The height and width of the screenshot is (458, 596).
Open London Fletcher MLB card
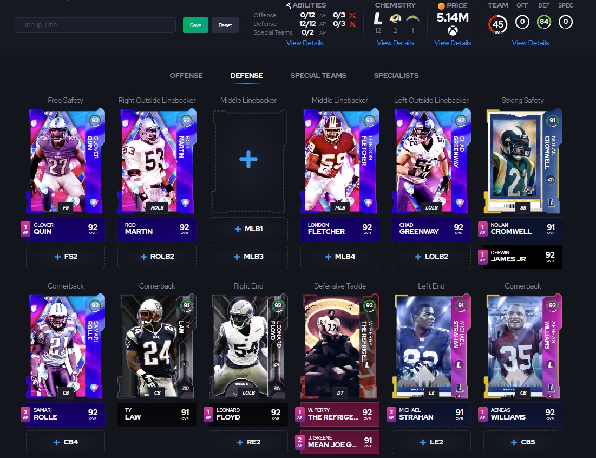point(340,161)
